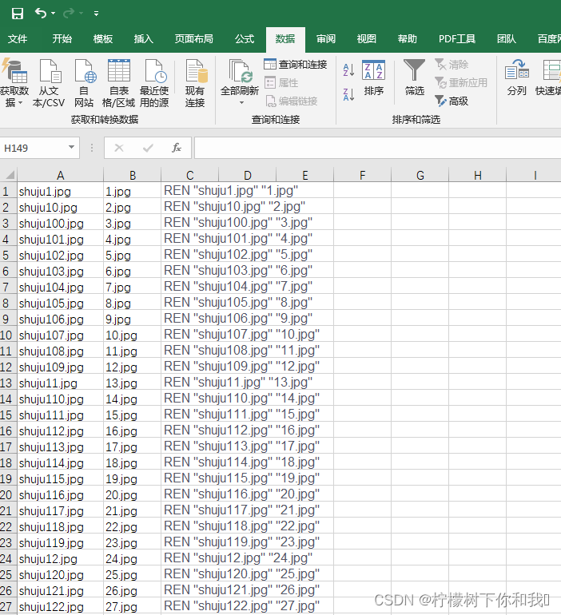Screen dimensions: 561x615
Task: Click the confirm checkmark formula button
Action: (x=148, y=148)
